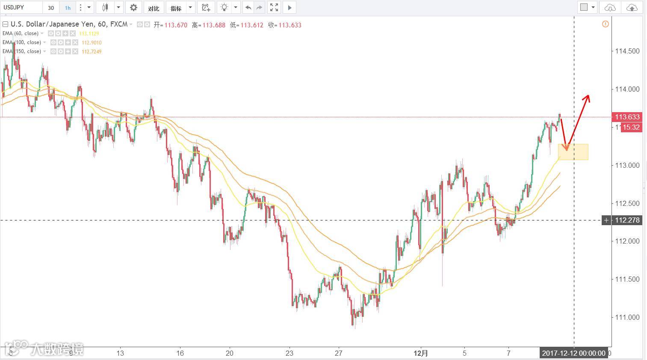Screen dimensions: 647x360
Task: Click the plus icon on EMA (60, close)
Action: [65, 33]
